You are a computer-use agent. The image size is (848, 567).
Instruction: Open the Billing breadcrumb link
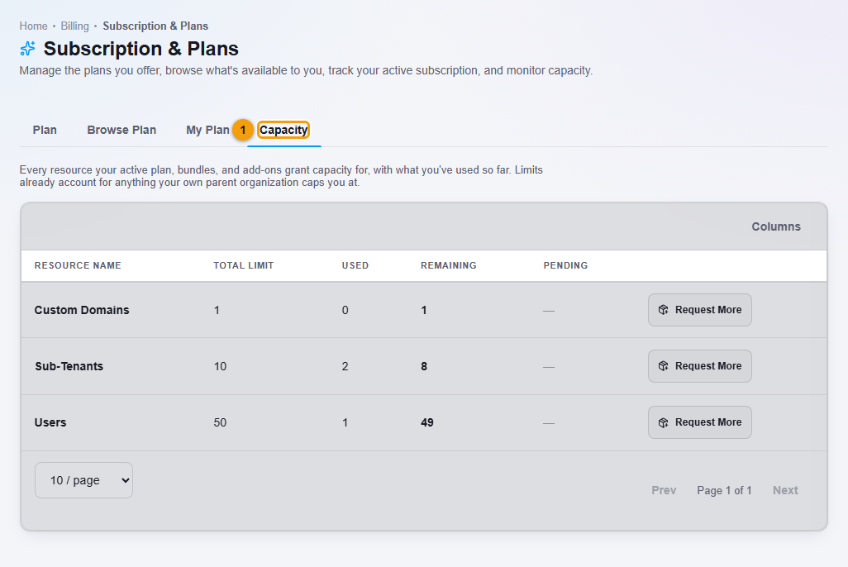click(74, 26)
